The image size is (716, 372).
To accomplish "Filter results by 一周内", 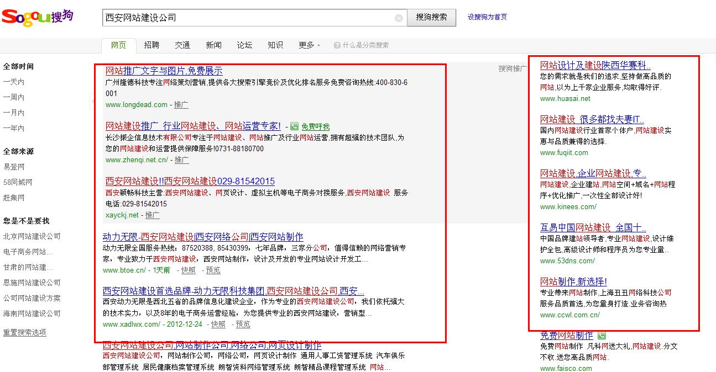I will coord(14,97).
